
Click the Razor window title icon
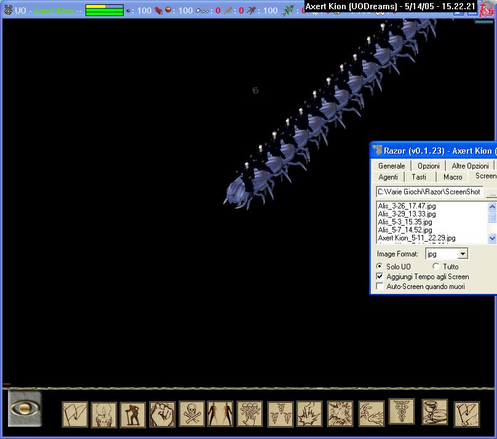[x=377, y=150]
